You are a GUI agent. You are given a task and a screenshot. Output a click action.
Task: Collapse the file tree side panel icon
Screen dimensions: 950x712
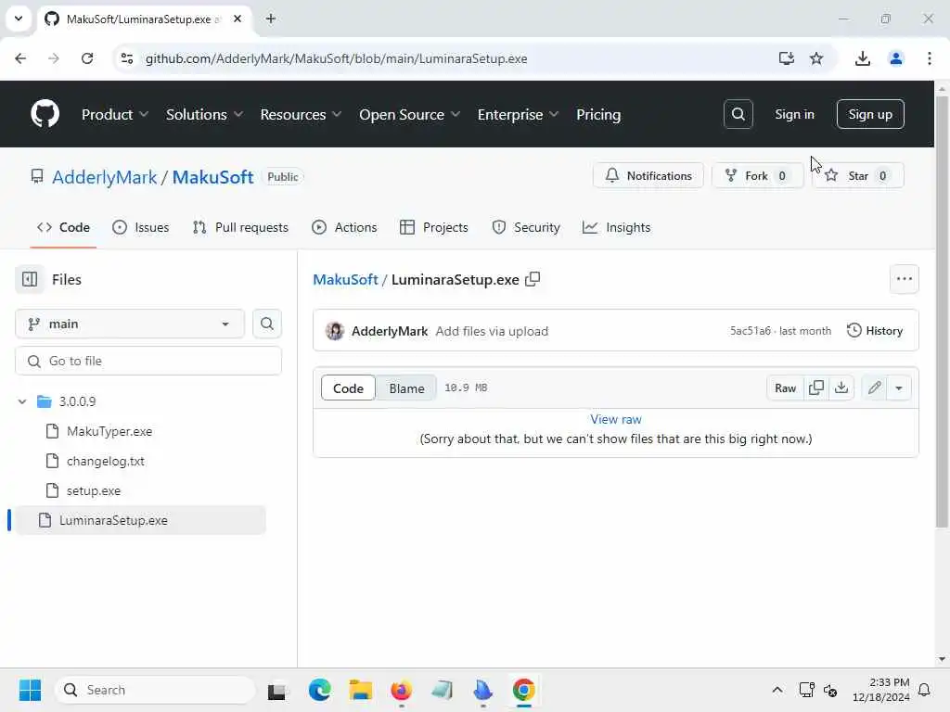[x=30, y=279]
